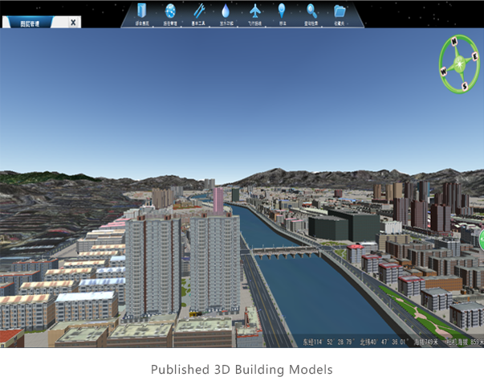
Task: Click the bridge crossing the river
Action: (285, 252)
